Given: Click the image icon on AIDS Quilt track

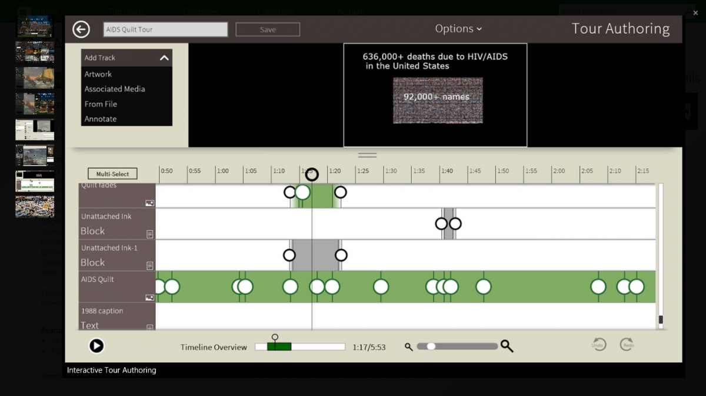Looking at the screenshot, I should [150, 298].
